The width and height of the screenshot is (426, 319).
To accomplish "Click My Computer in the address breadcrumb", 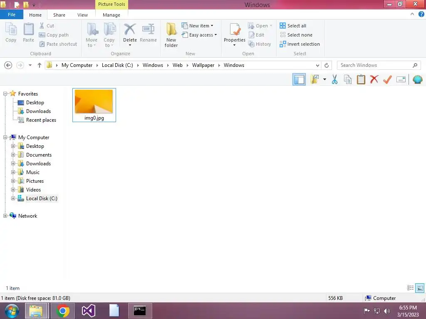I will (x=77, y=65).
